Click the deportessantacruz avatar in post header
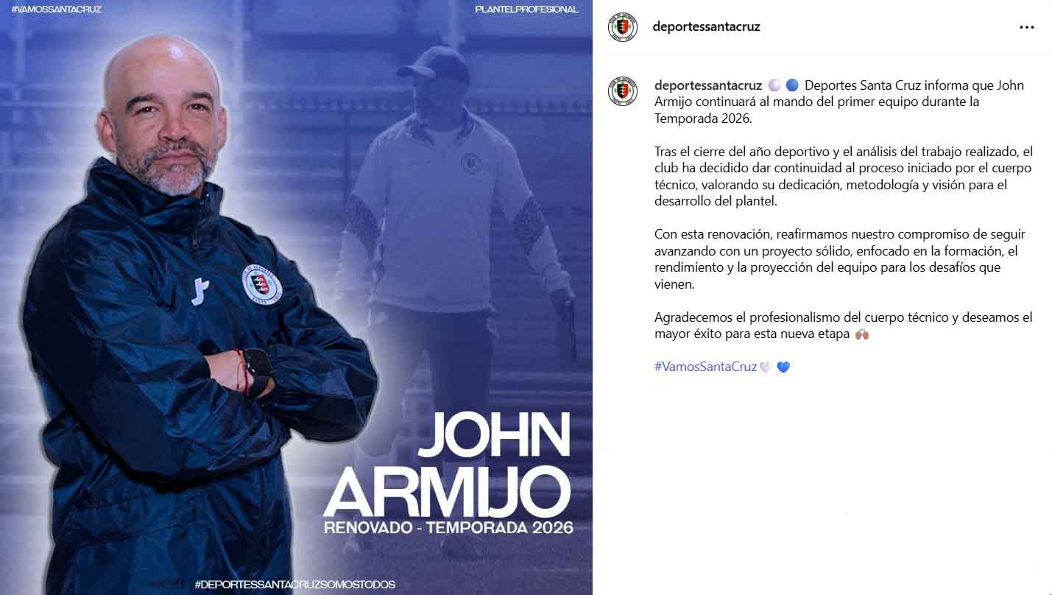This screenshot has height=595, width=1052. coord(622,27)
